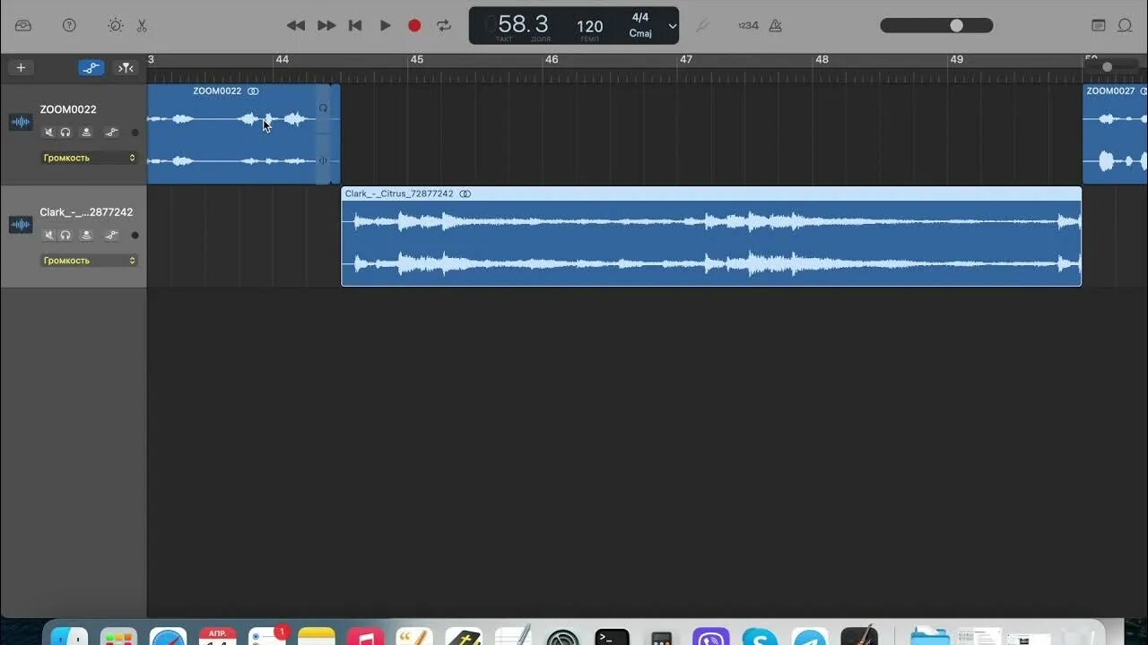1148x645 pixels.
Task: Click the Cmaj key signature
Action: (640, 33)
